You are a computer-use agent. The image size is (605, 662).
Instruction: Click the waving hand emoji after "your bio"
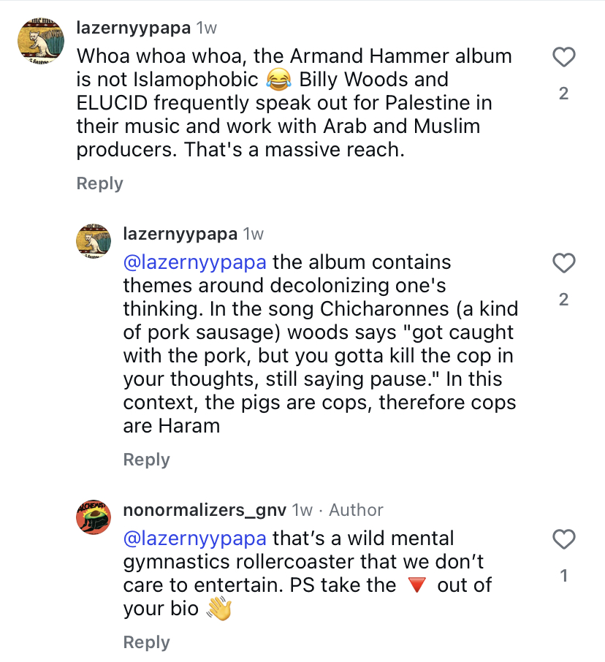point(218,609)
